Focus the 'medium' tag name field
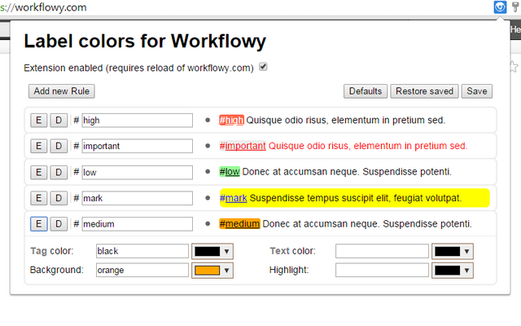 coord(138,224)
